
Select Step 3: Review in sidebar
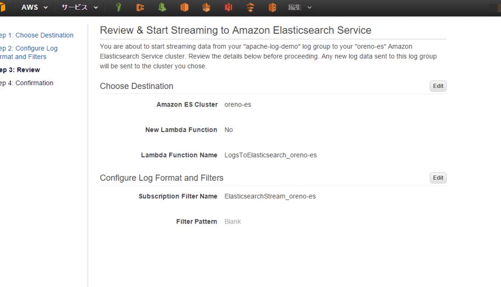pyautogui.click(x=20, y=70)
